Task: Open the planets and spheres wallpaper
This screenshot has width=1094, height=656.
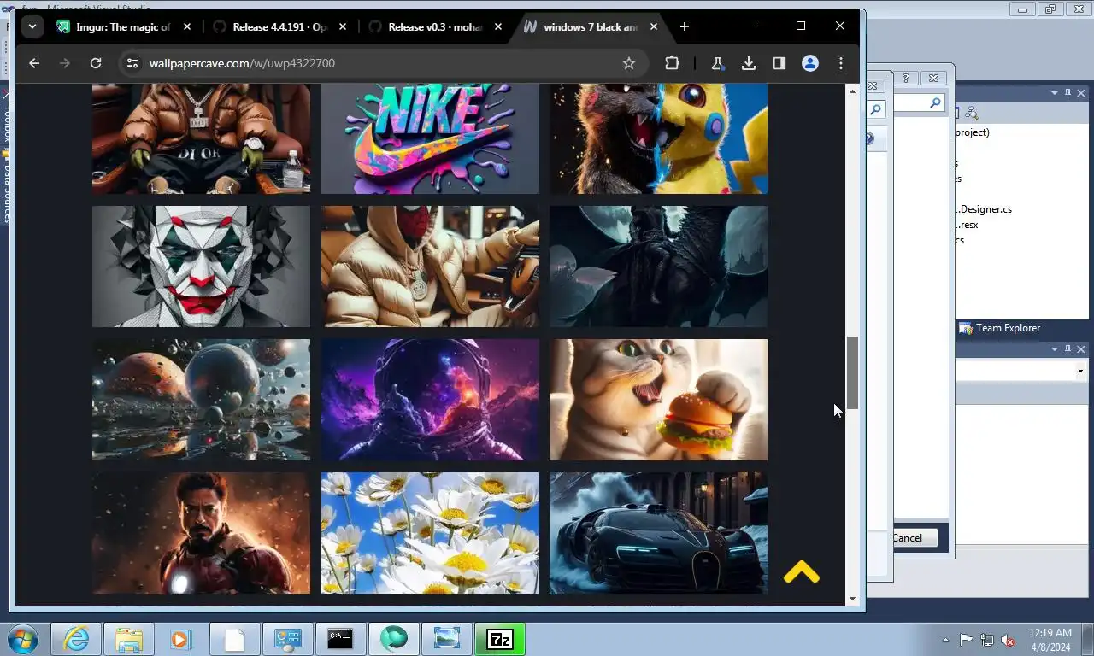Action: click(x=201, y=400)
